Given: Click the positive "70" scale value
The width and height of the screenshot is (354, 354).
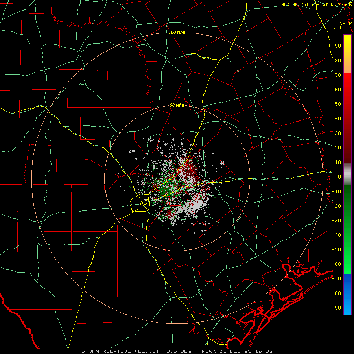Looking at the screenshot, I should point(338,75).
